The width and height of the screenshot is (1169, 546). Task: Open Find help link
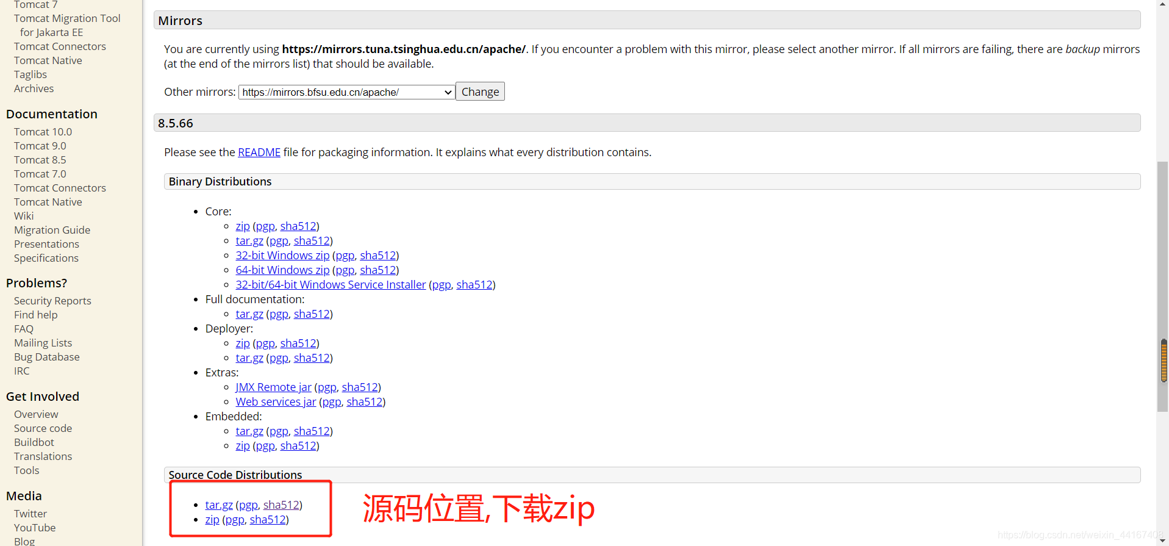[x=36, y=315]
